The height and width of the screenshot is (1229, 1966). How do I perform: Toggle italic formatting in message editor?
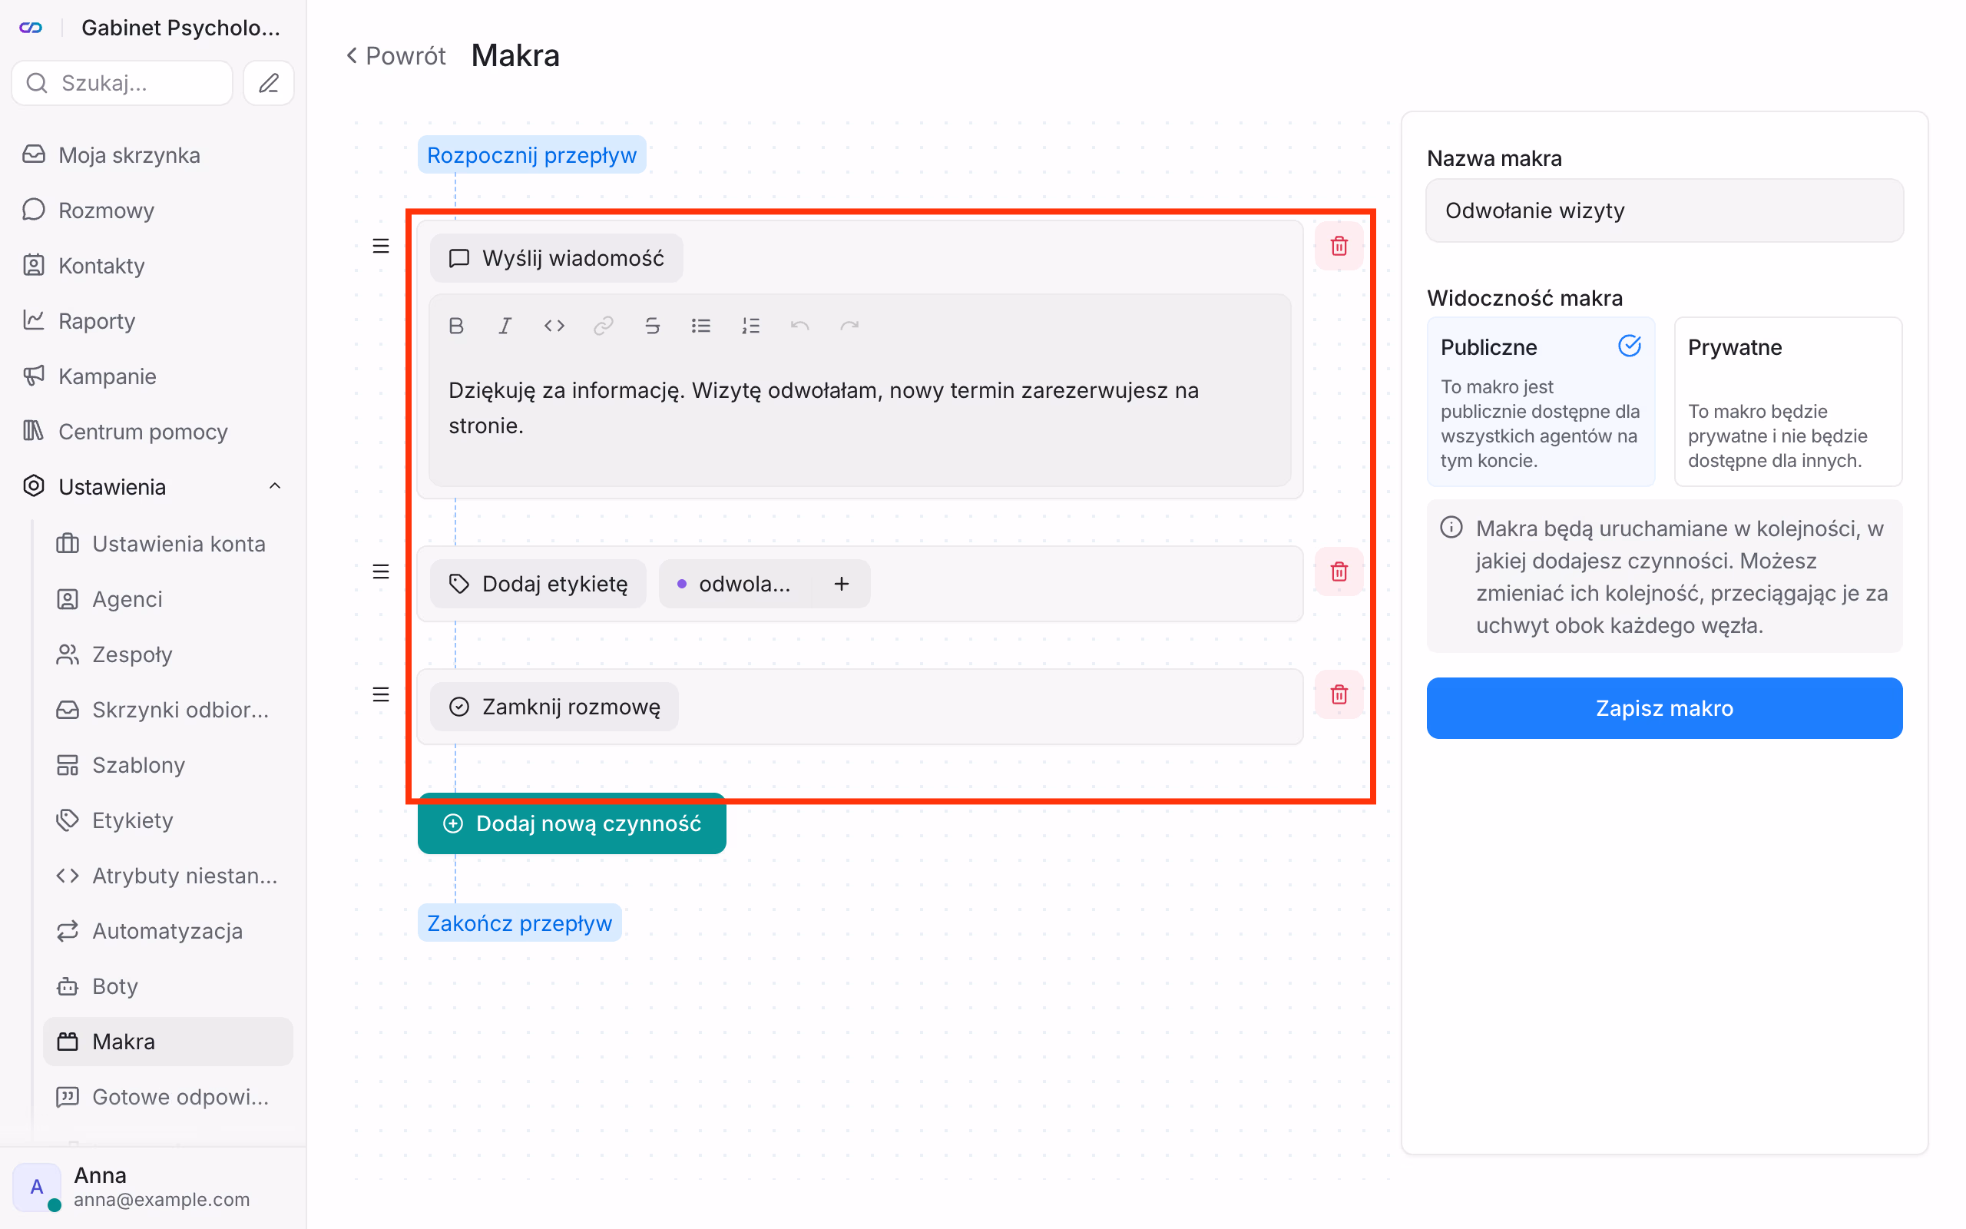505,326
